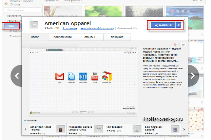Screen dimensions: 211x140
Task: Open the American Idiot Theme card
Action: tap(48, 129)
